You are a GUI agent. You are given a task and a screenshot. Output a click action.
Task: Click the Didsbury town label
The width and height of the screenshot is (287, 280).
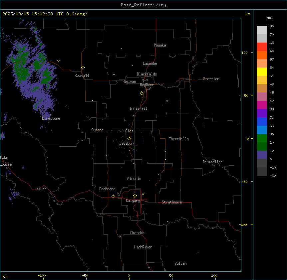click(x=128, y=143)
